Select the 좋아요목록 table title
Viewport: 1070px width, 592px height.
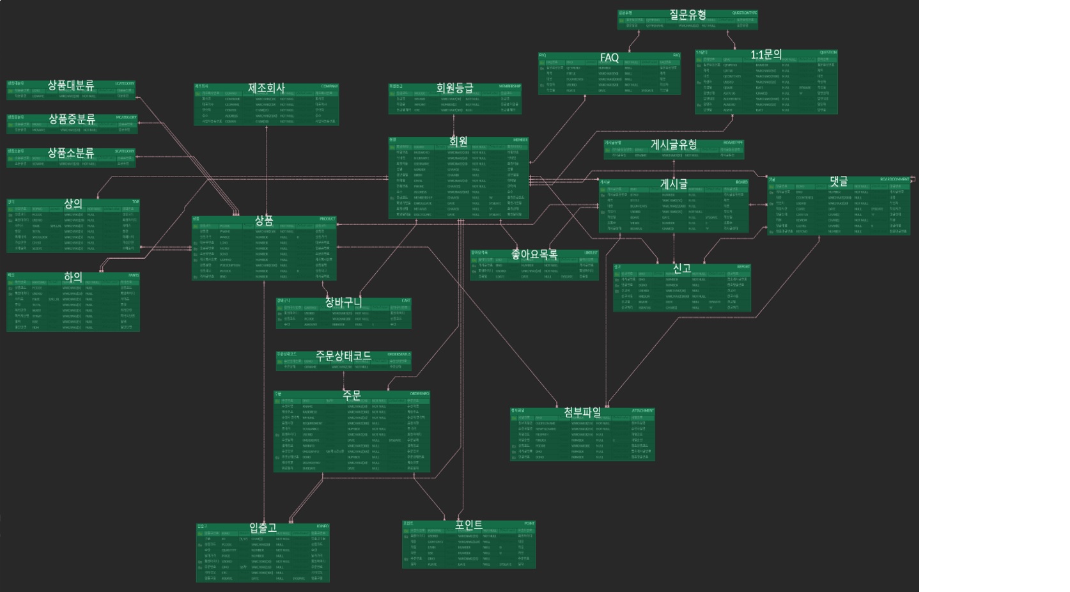pyautogui.click(x=534, y=254)
